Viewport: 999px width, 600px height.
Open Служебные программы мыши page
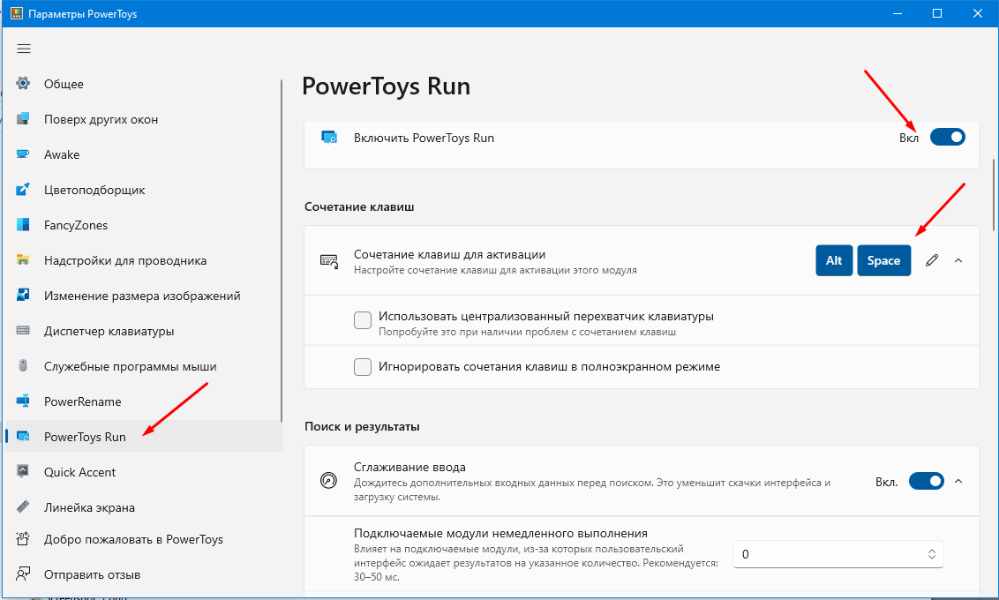tap(143, 366)
